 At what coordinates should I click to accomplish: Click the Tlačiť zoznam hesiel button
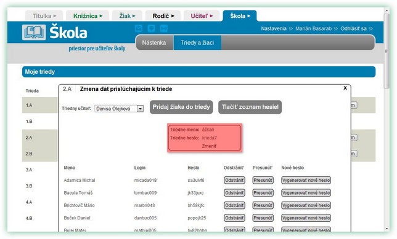250,107
